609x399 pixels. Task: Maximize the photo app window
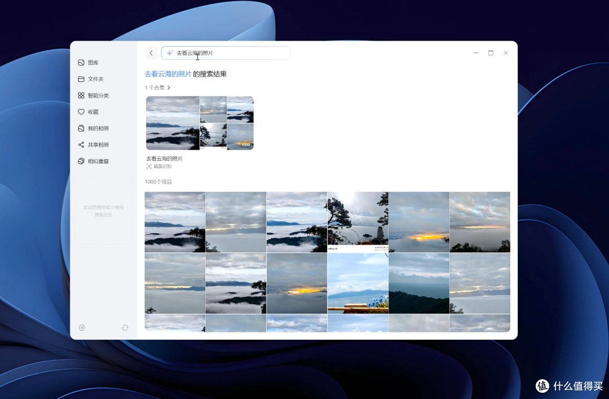click(x=491, y=53)
